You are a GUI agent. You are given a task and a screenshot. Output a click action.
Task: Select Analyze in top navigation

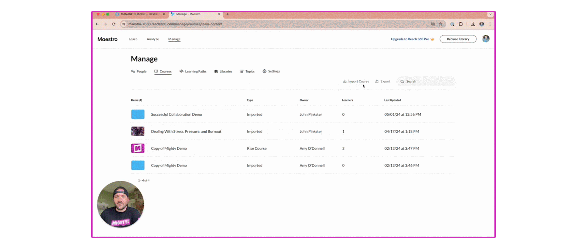pyautogui.click(x=153, y=39)
